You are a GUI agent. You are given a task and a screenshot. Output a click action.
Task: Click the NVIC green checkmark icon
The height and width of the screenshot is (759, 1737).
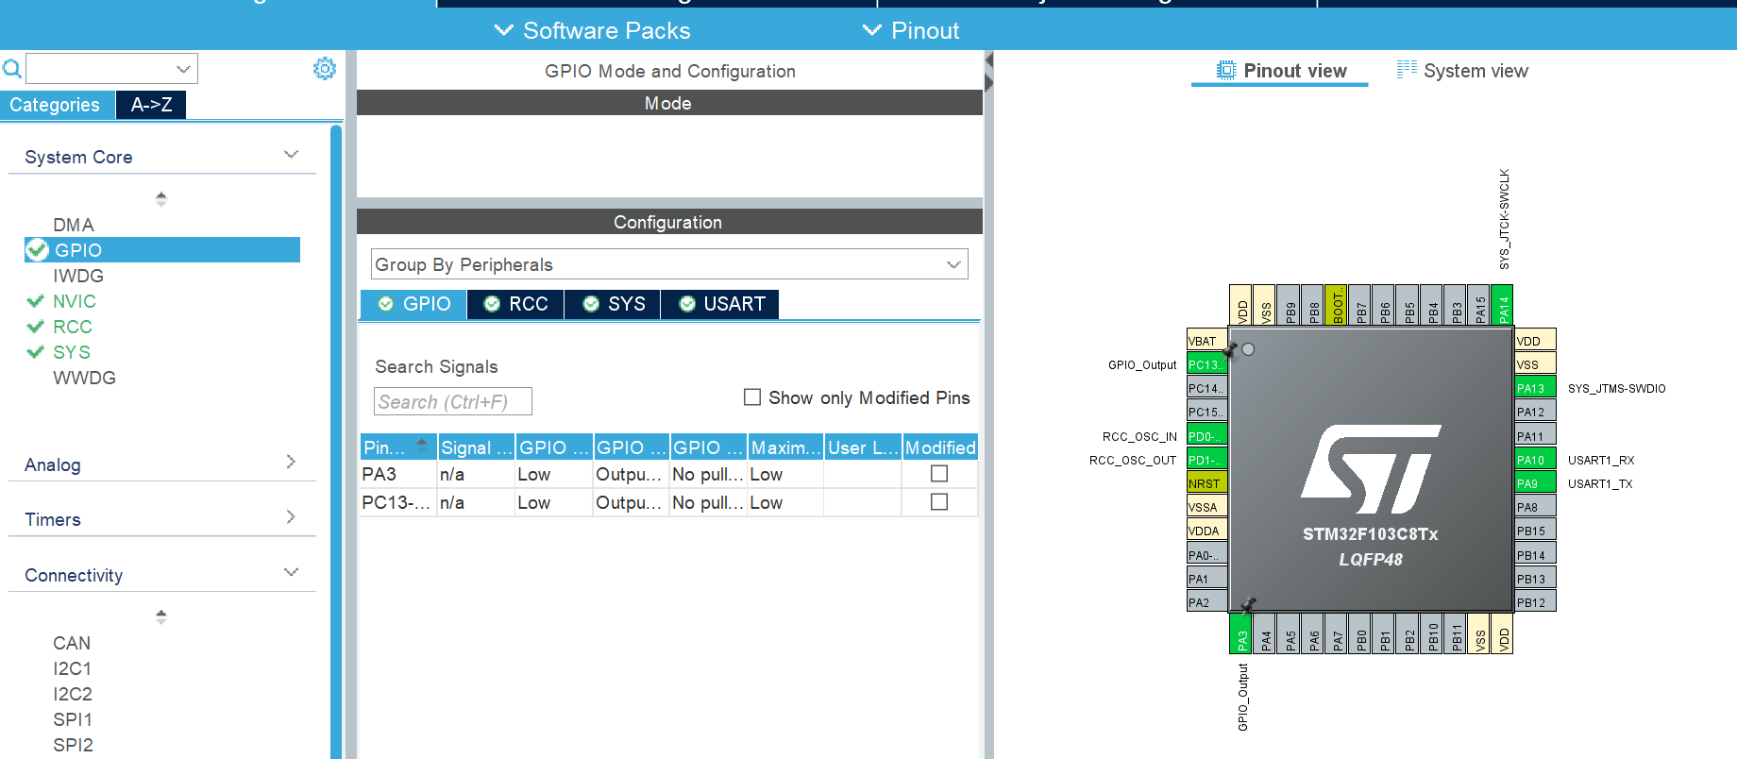(36, 301)
